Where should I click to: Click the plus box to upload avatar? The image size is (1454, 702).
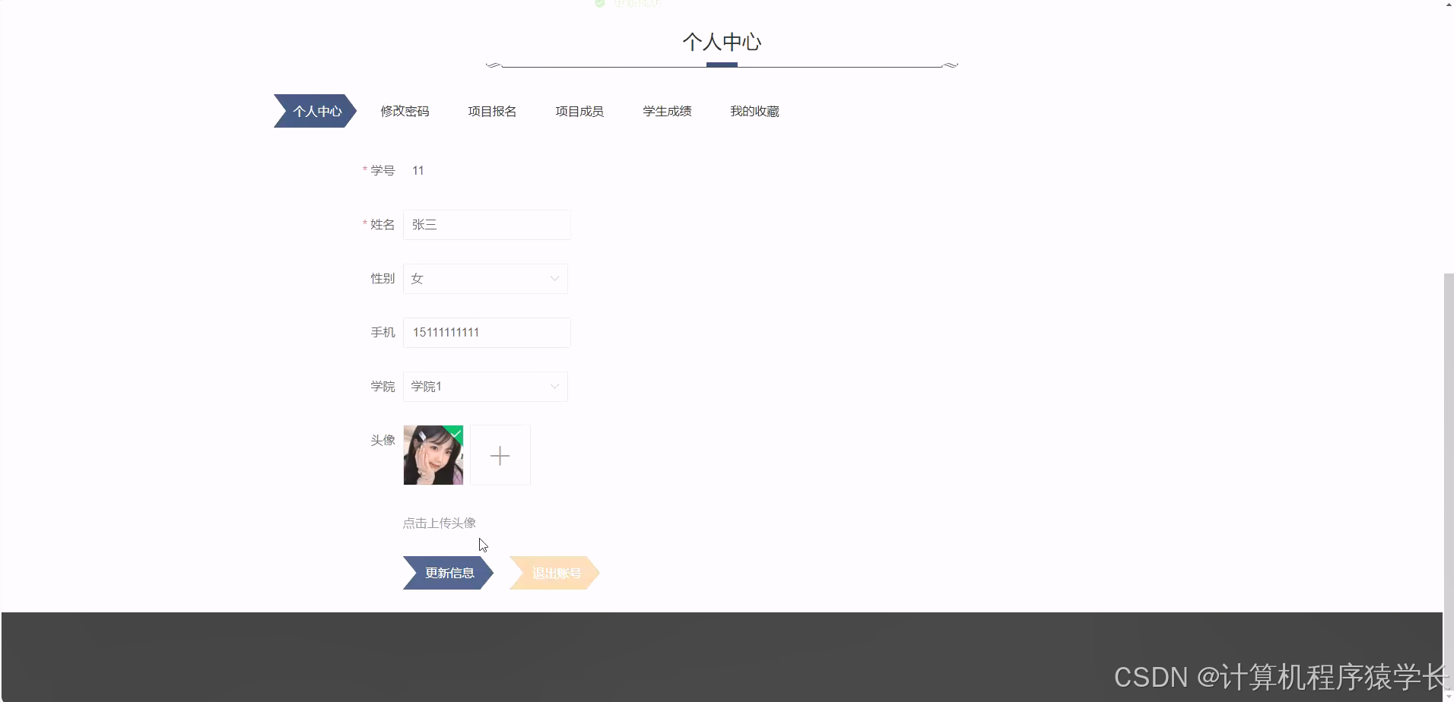pos(500,455)
